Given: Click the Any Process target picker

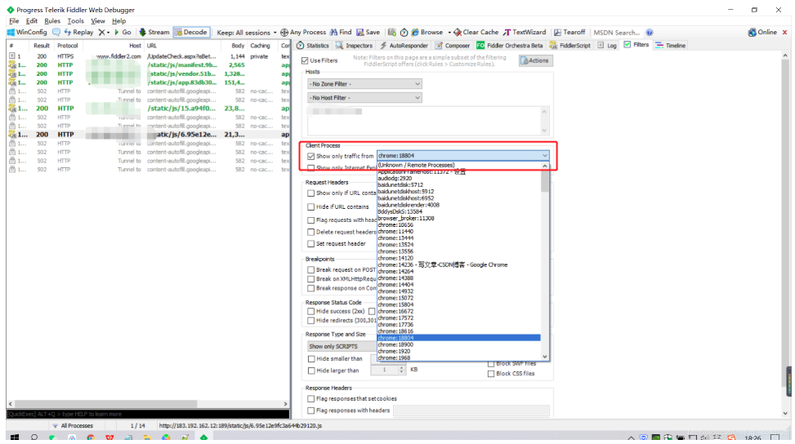Looking at the screenshot, I should 303,32.
